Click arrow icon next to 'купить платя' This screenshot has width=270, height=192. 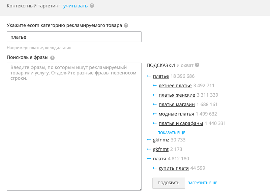pos(155,168)
